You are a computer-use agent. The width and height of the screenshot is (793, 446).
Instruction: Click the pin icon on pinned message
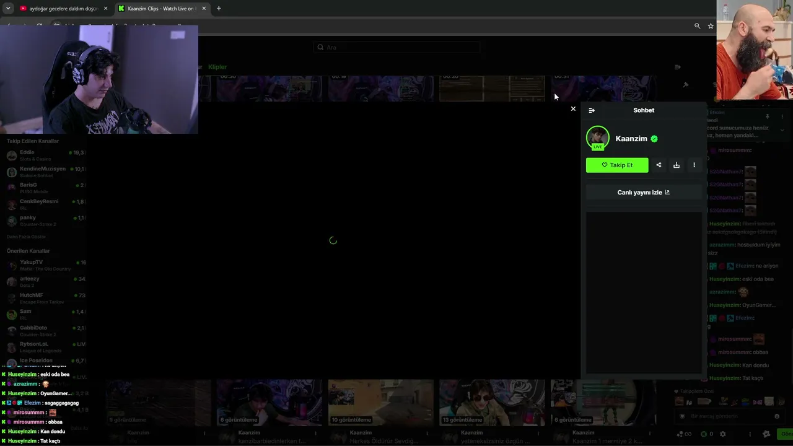tap(767, 116)
